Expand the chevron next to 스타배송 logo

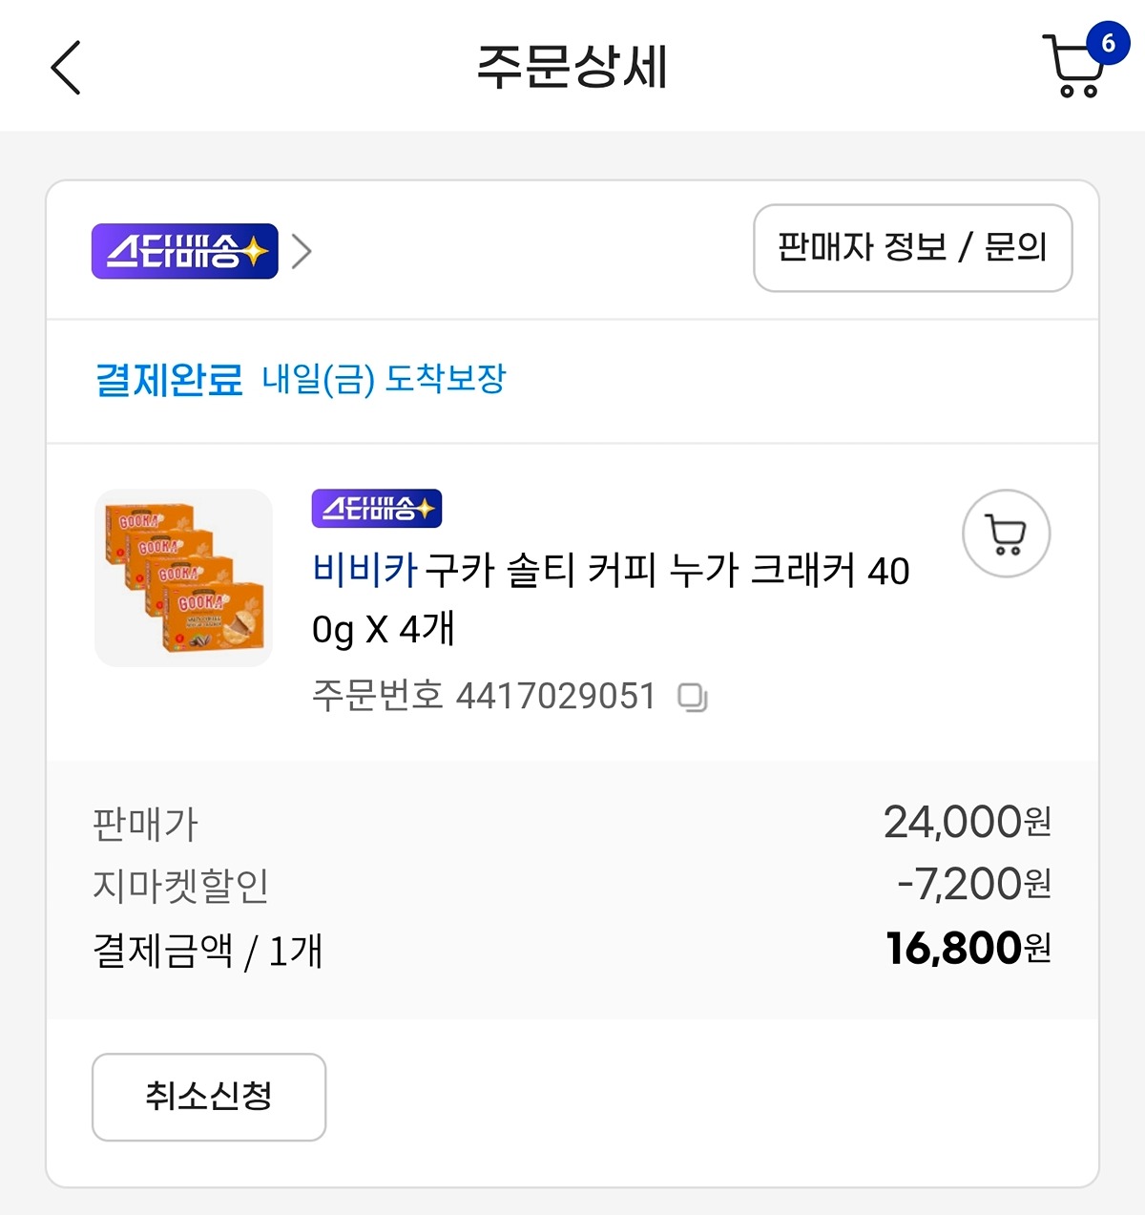(x=302, y=252)
